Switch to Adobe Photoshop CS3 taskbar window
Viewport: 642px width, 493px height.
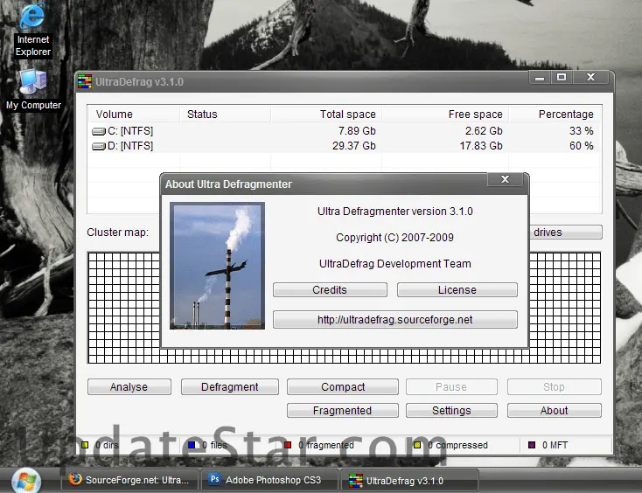[269, 480]
